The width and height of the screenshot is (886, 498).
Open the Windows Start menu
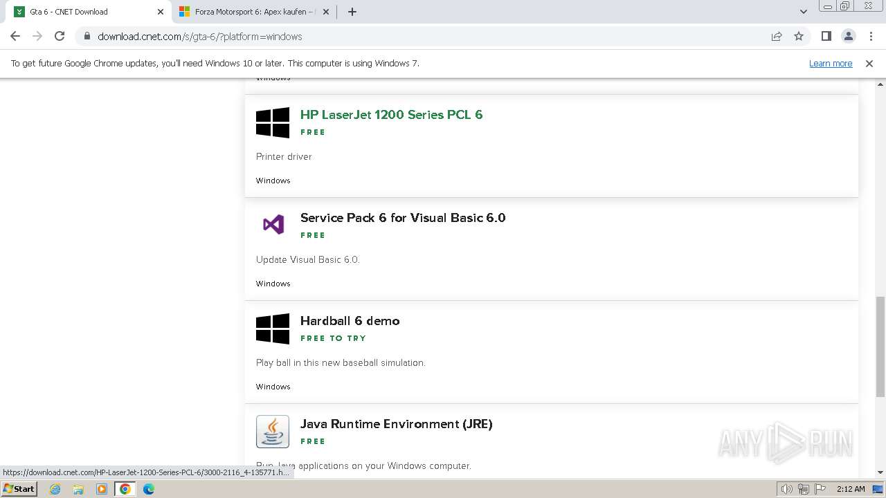tap(19, 489)
